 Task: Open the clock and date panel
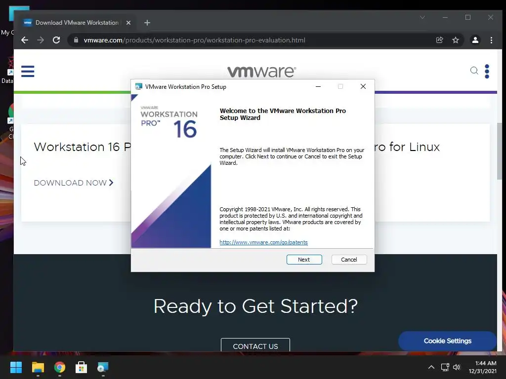pyautogui.click(x=483, y=367)
